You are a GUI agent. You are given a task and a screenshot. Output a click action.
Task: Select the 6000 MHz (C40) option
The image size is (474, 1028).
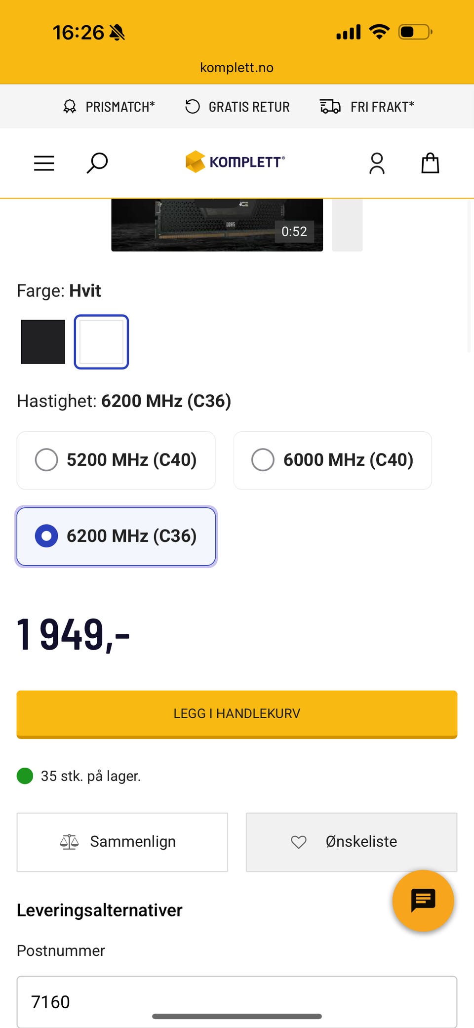tap(332, 460)
